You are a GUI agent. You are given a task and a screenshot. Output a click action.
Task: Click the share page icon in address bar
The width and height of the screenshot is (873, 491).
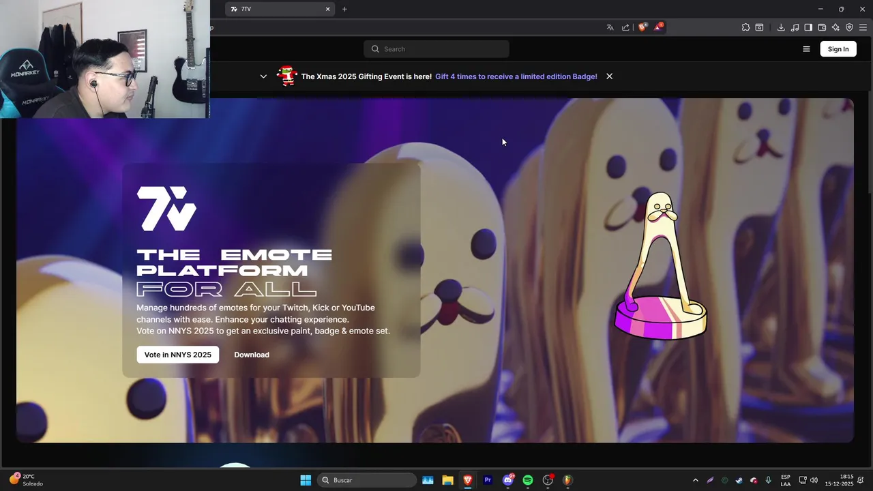point(625,27)
